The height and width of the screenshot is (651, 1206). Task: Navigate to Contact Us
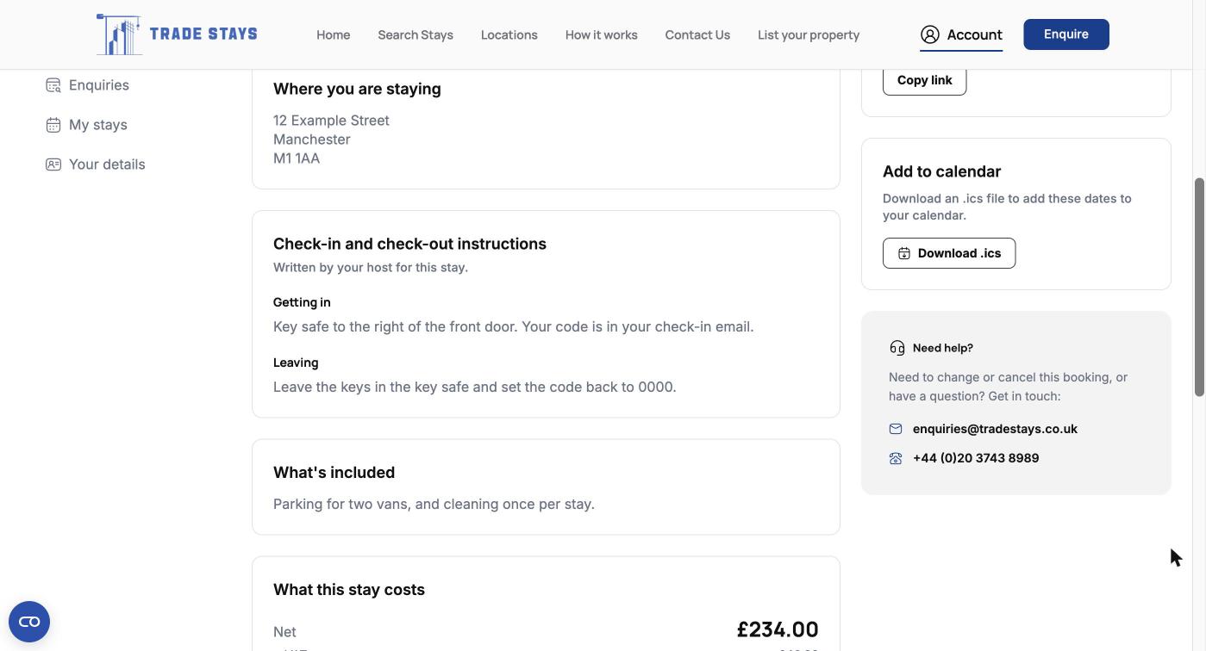tap(697, 34)
